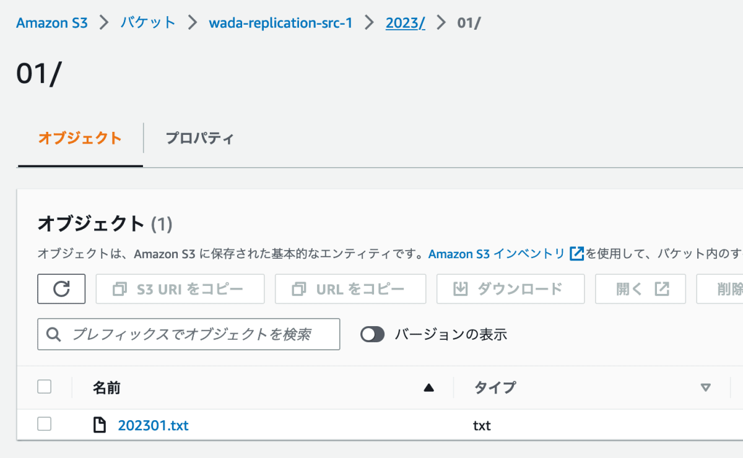The image size is (743, 458).
Task: Sort by タイプ using the down arrow
Action: coord(705,388)
